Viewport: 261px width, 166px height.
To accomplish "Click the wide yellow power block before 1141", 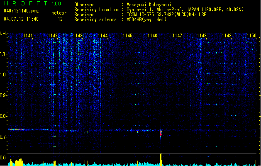I will pyautogui.click(x=19, y=162).
